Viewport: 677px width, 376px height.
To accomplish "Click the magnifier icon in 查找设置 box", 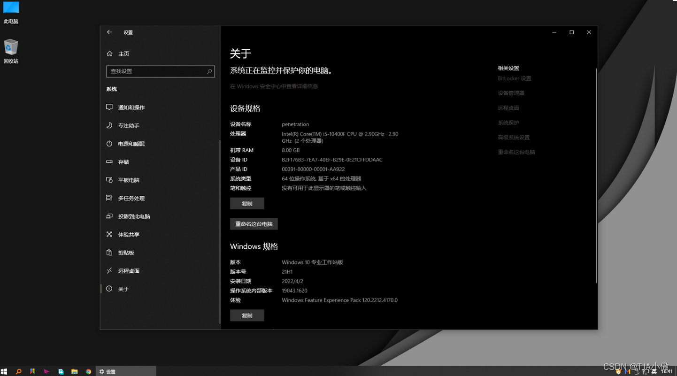I will click(209, 71).
